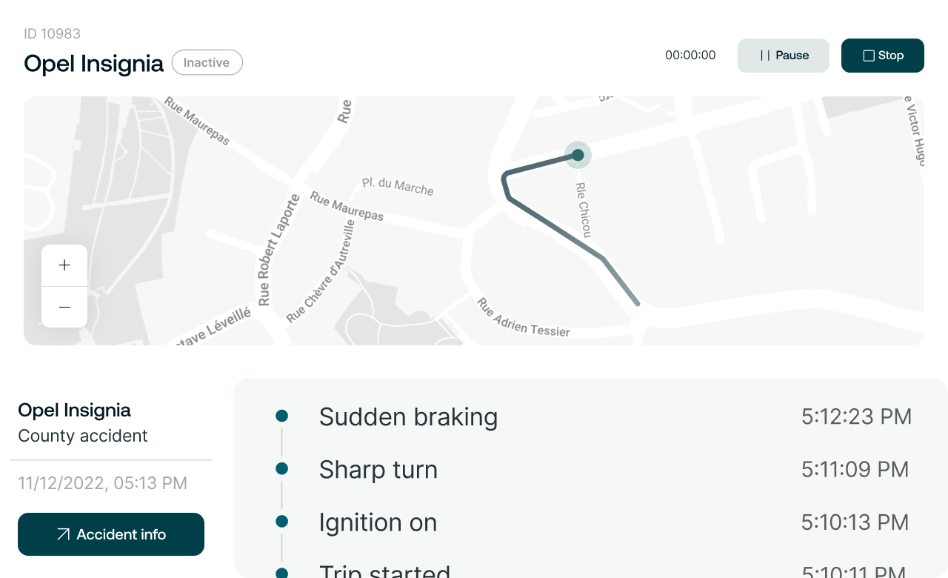This screenshot has height=578, width=948.
Task: Zoom out on the map
Action: (x=64, y=307)
